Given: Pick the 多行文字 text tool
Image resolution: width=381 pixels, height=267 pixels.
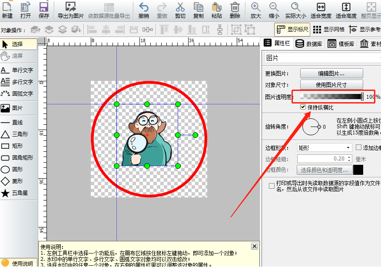Looking at the screenshot, I should click(19, 82).
